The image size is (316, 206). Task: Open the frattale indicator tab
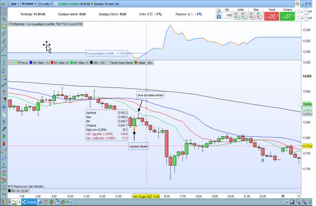[x=140, y=63]
